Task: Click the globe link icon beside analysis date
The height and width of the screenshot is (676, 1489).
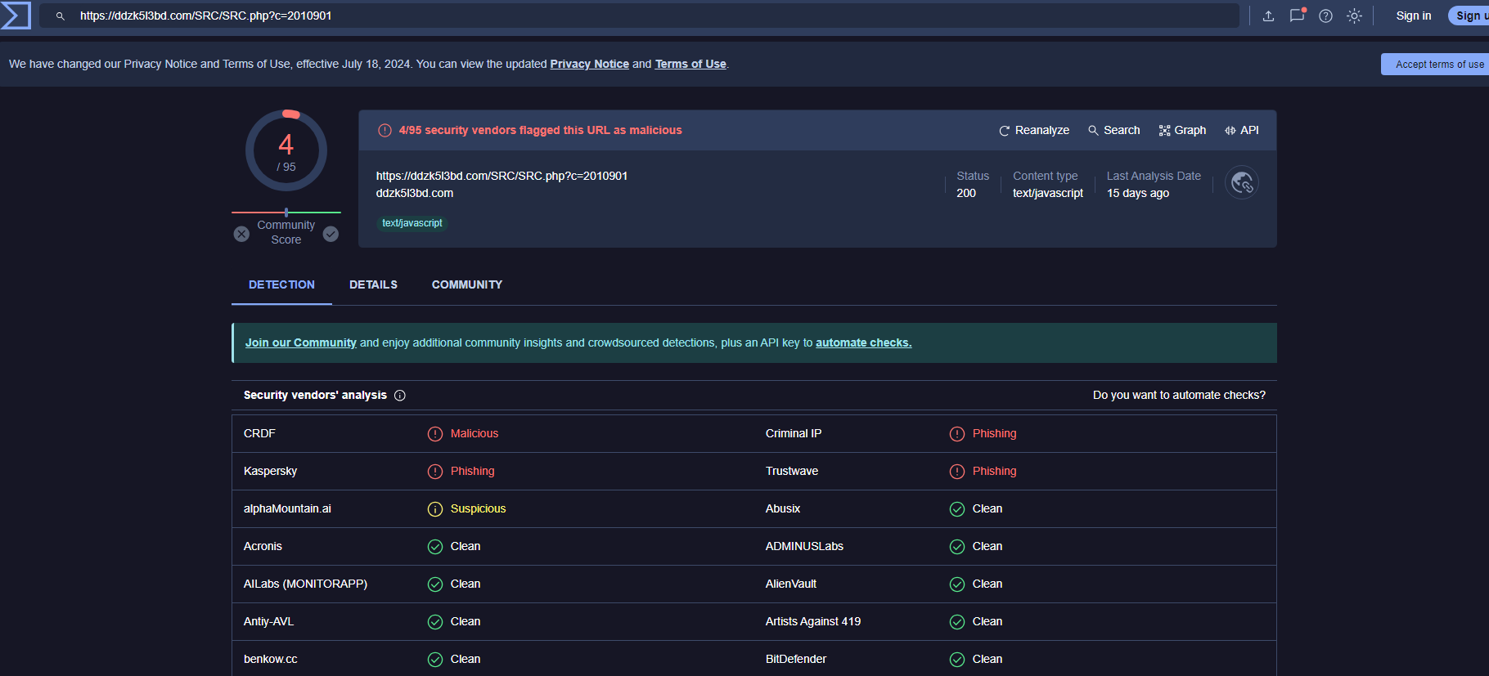Action: pyautogui.click(x=1241, y=182)
